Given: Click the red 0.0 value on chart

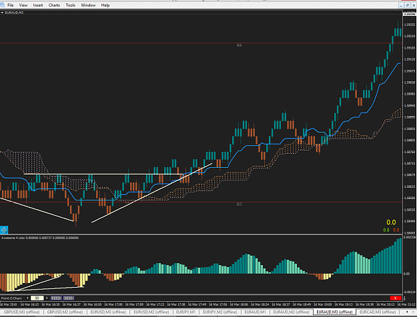Looking at the screenshot, I should click(x=396, y=230).
